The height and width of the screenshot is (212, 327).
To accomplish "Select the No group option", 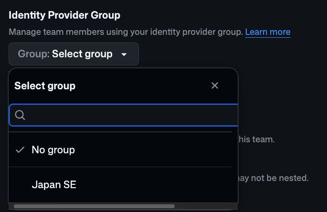I will (120, 150).
